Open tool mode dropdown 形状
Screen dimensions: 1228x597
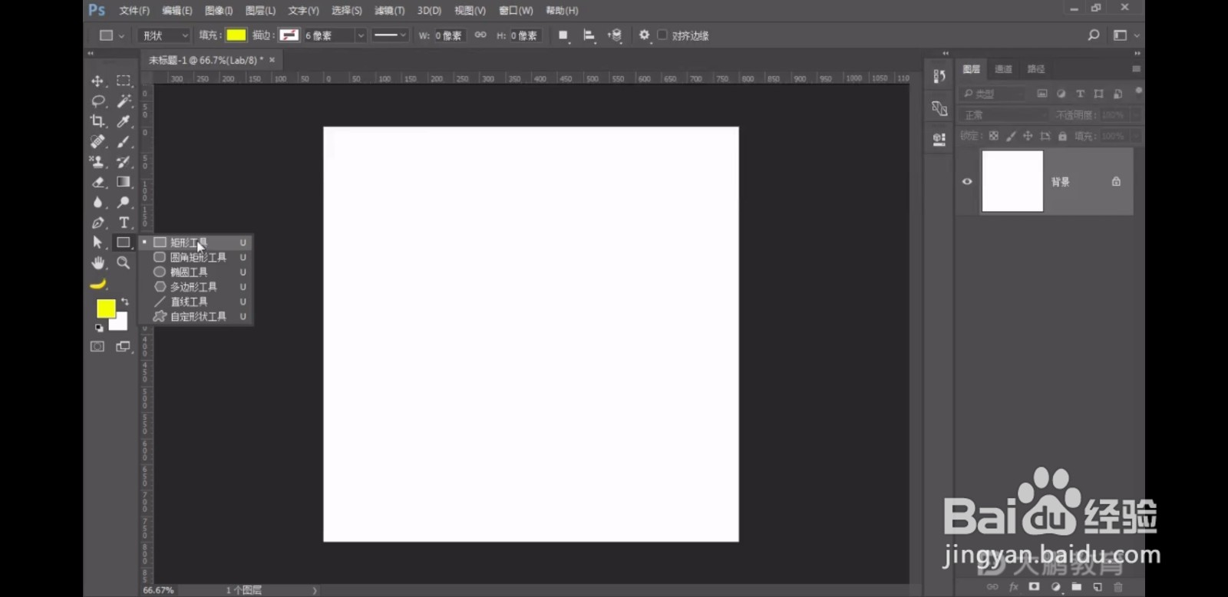[x=164, y=35]
